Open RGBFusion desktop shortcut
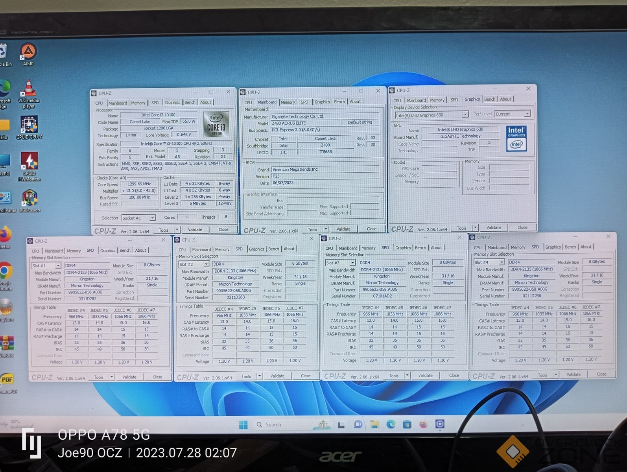This screenshot has width=627, height=472. pos(30,201)
